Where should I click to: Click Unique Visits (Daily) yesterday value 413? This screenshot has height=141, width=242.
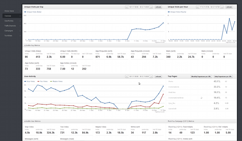38,57
